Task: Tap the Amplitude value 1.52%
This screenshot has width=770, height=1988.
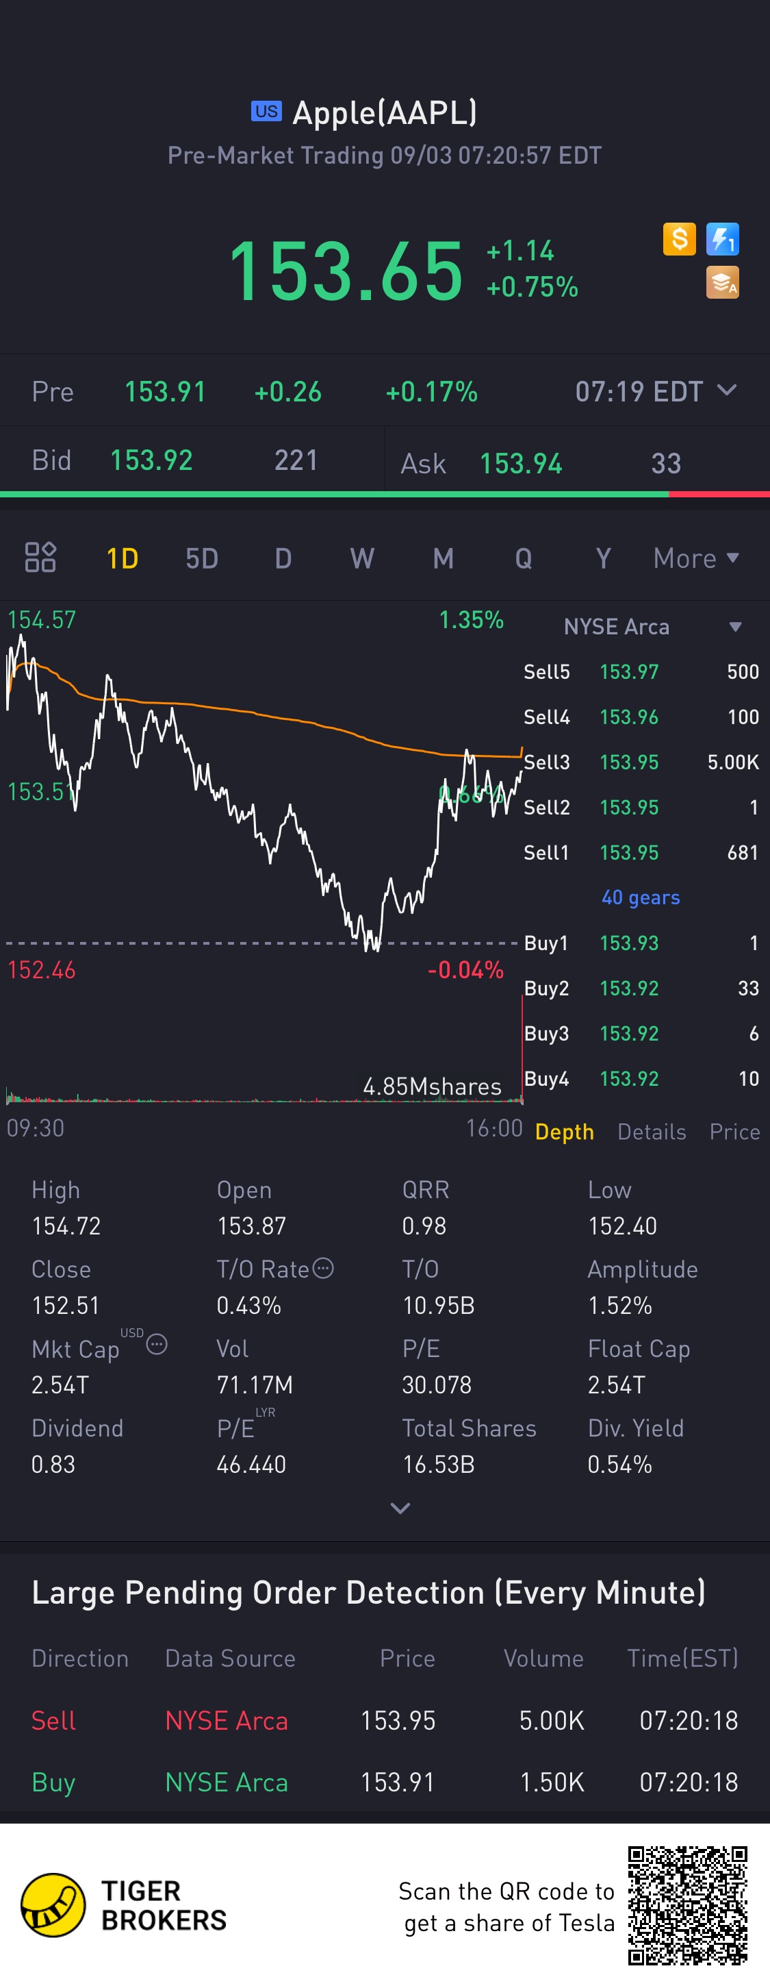Action: pyautogui.click(x=619, y=1305)
